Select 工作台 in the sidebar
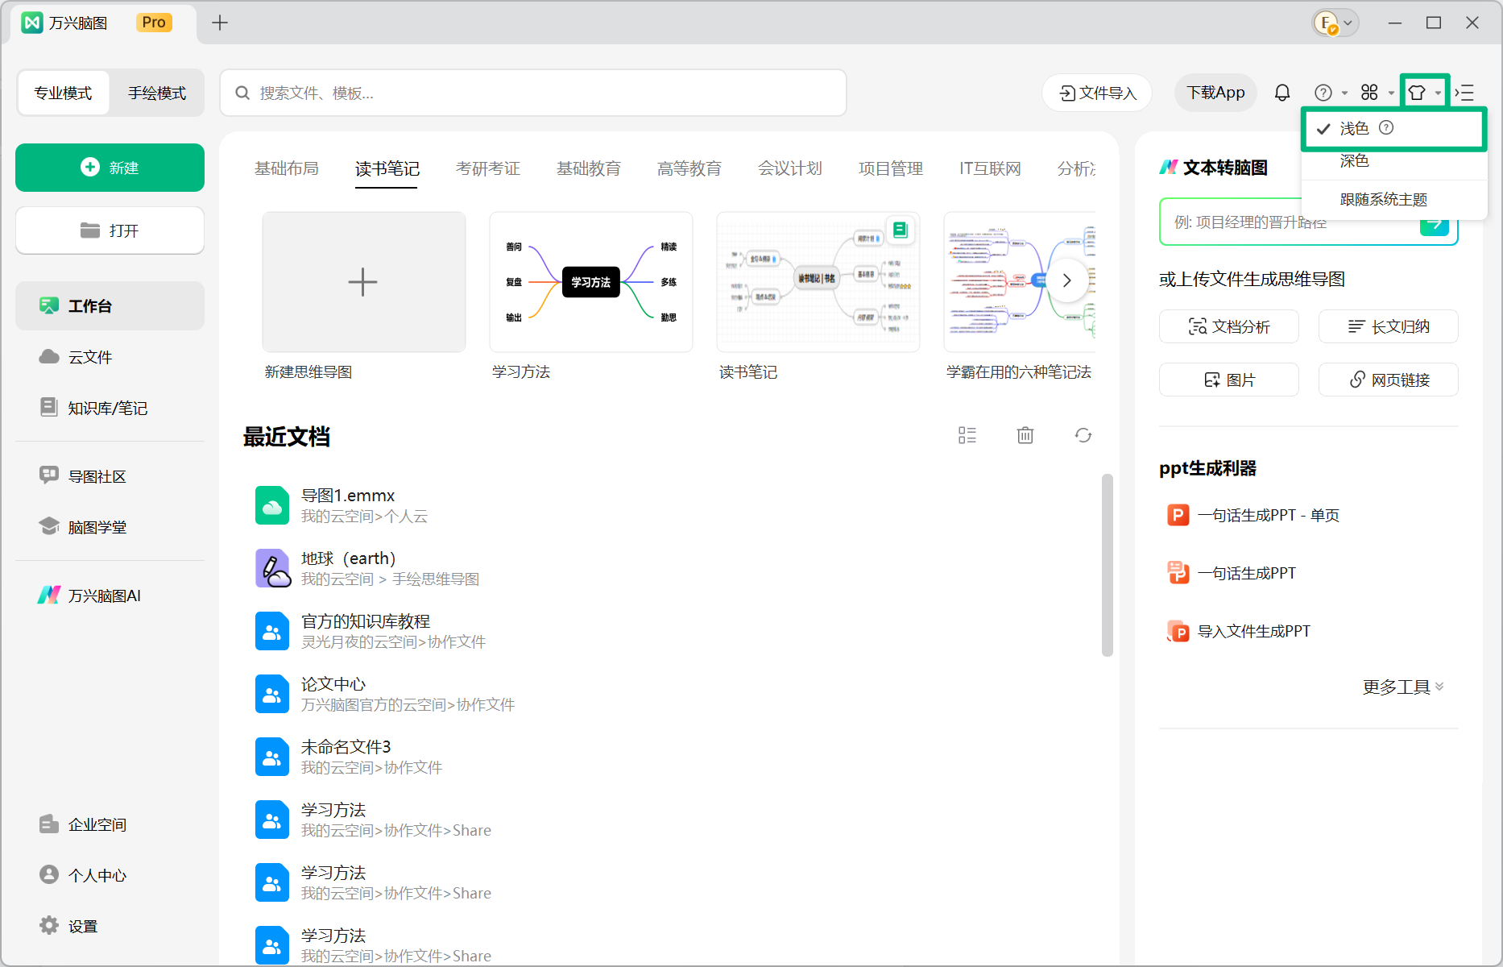Image resolution: width=1503 pixels, height=967 pixels. click(x=110, y=305)
